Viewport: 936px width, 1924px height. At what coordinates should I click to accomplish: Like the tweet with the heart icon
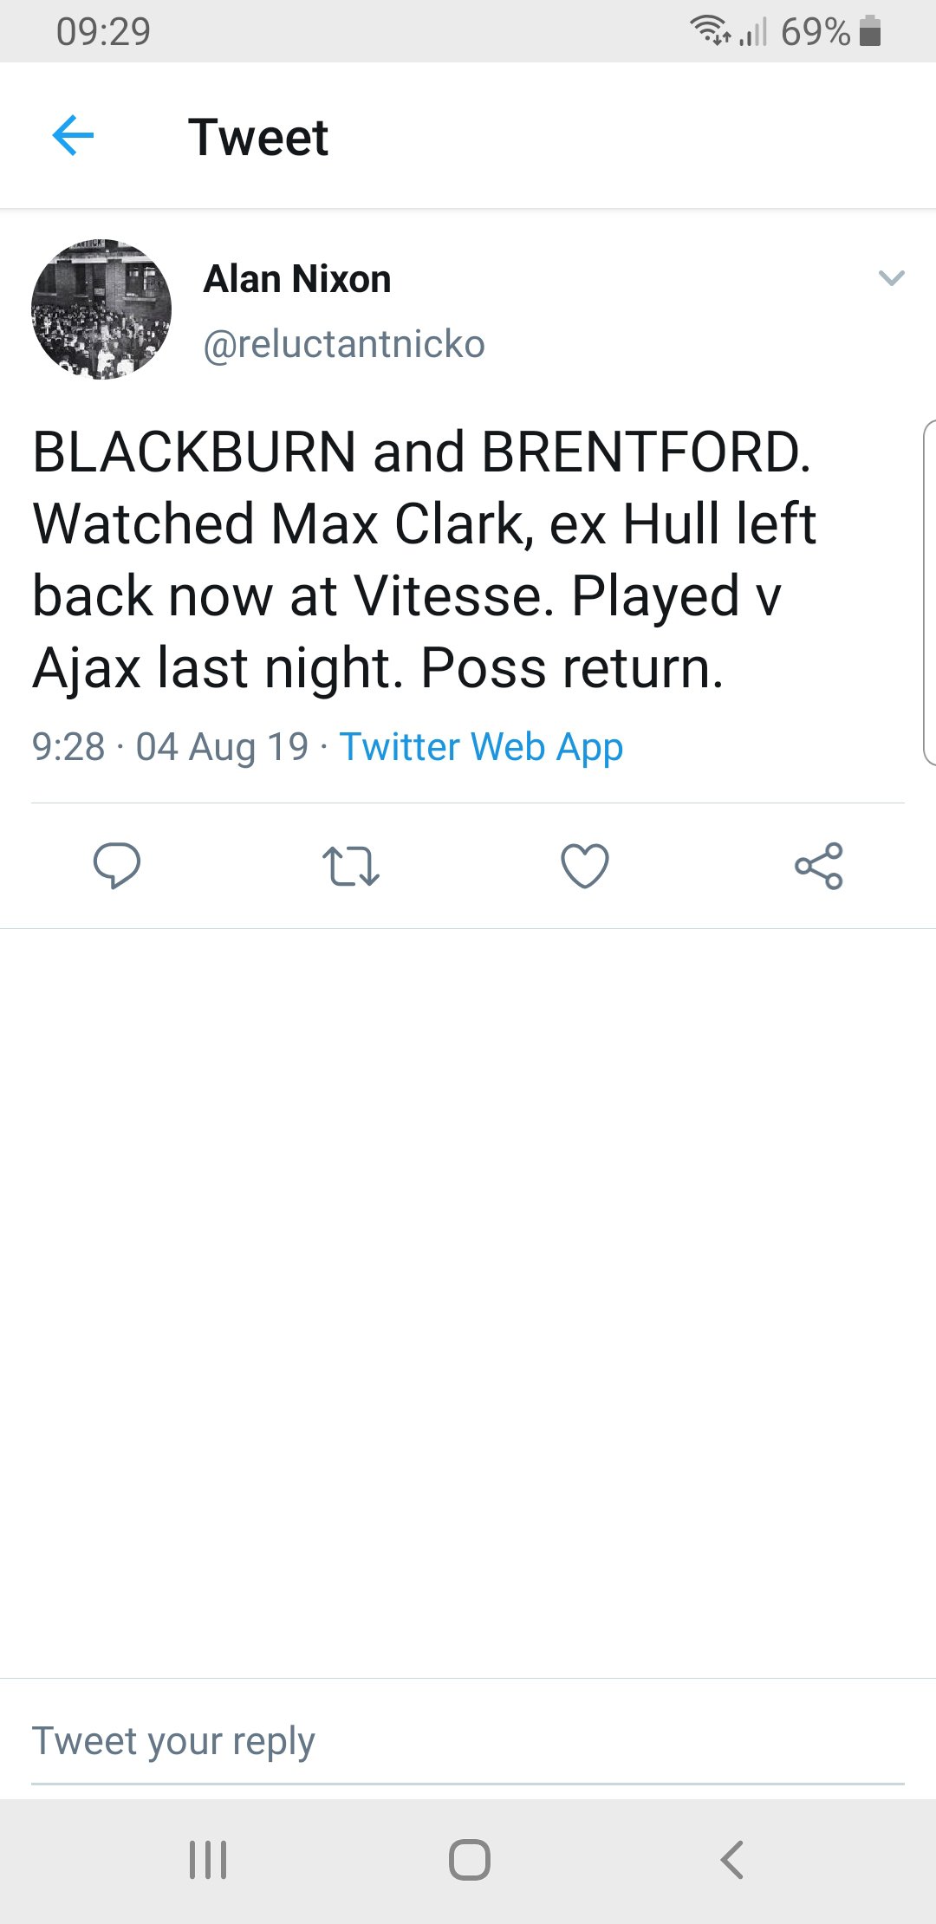[585, 866]
